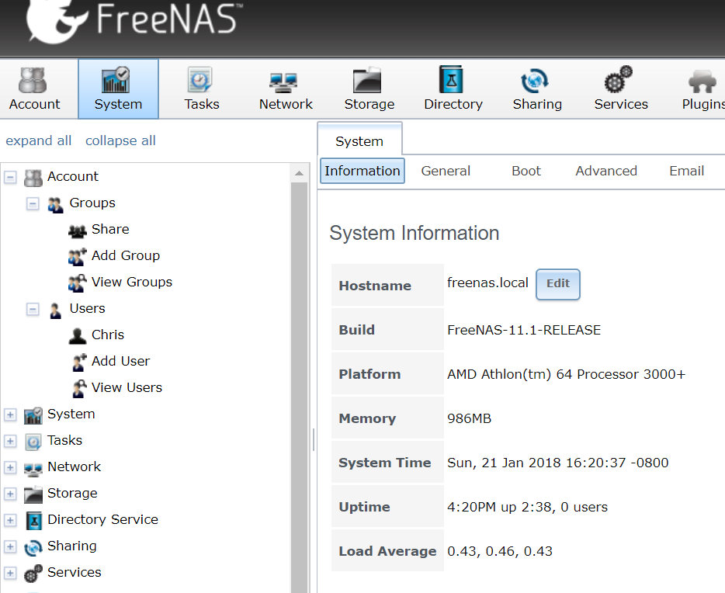Switch to the General tab
725x593 pixels.
[446, 171]
